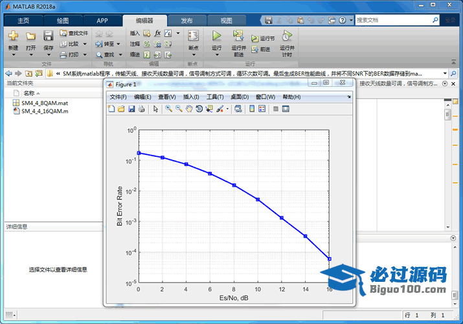Toggle the data cursor tool

209,109
